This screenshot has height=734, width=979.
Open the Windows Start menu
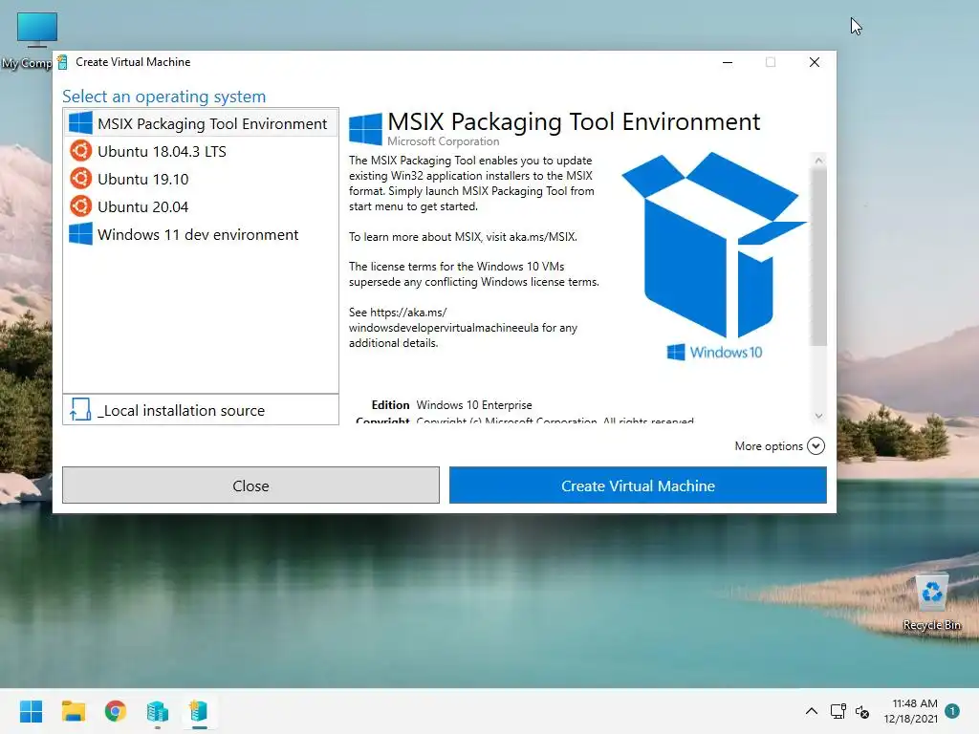pos(32,711)
